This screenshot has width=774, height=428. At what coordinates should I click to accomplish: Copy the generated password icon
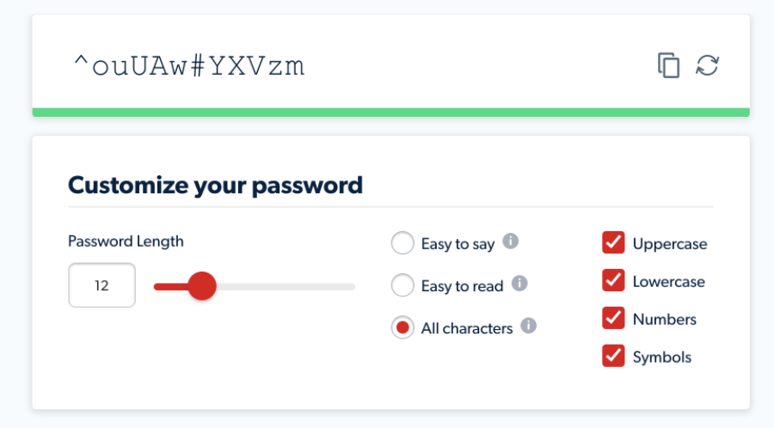(668, 65)
